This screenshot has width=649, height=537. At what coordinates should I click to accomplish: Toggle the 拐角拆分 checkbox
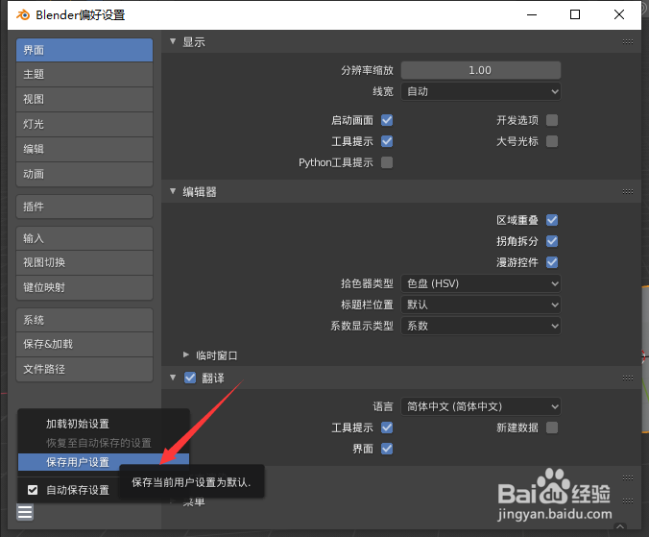(x=552, y=241)
